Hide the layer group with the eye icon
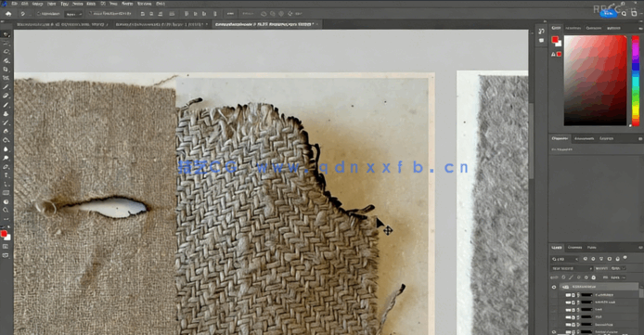 coord(554,287)
